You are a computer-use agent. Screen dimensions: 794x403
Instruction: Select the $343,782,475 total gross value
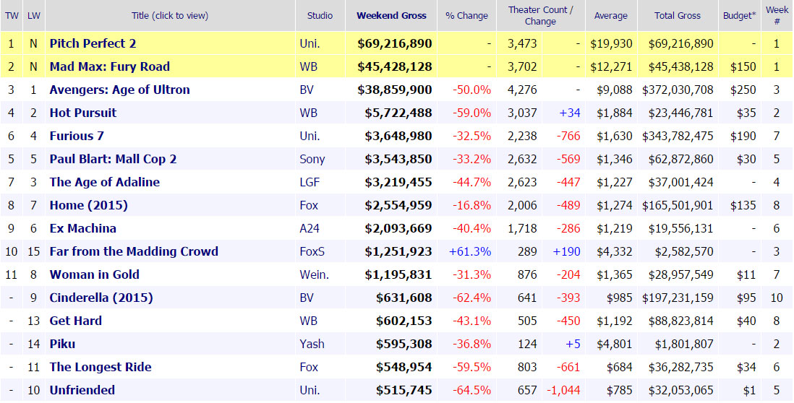[x=678, y=136]
